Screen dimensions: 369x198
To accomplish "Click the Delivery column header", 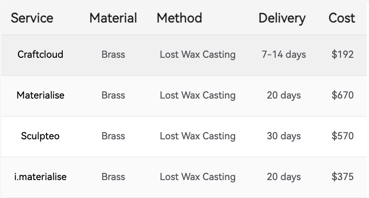I will click(x=282, y=18).
